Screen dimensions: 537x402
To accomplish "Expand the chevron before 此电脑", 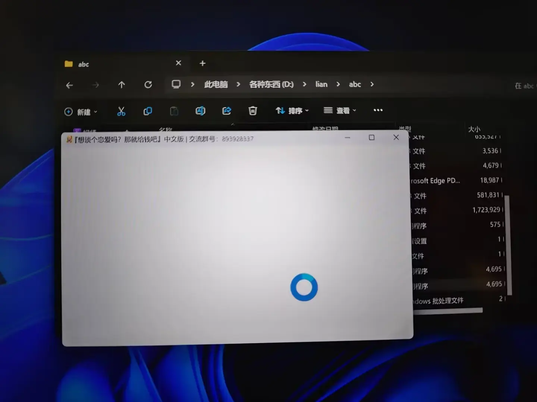I will click(x=192, y=84).
